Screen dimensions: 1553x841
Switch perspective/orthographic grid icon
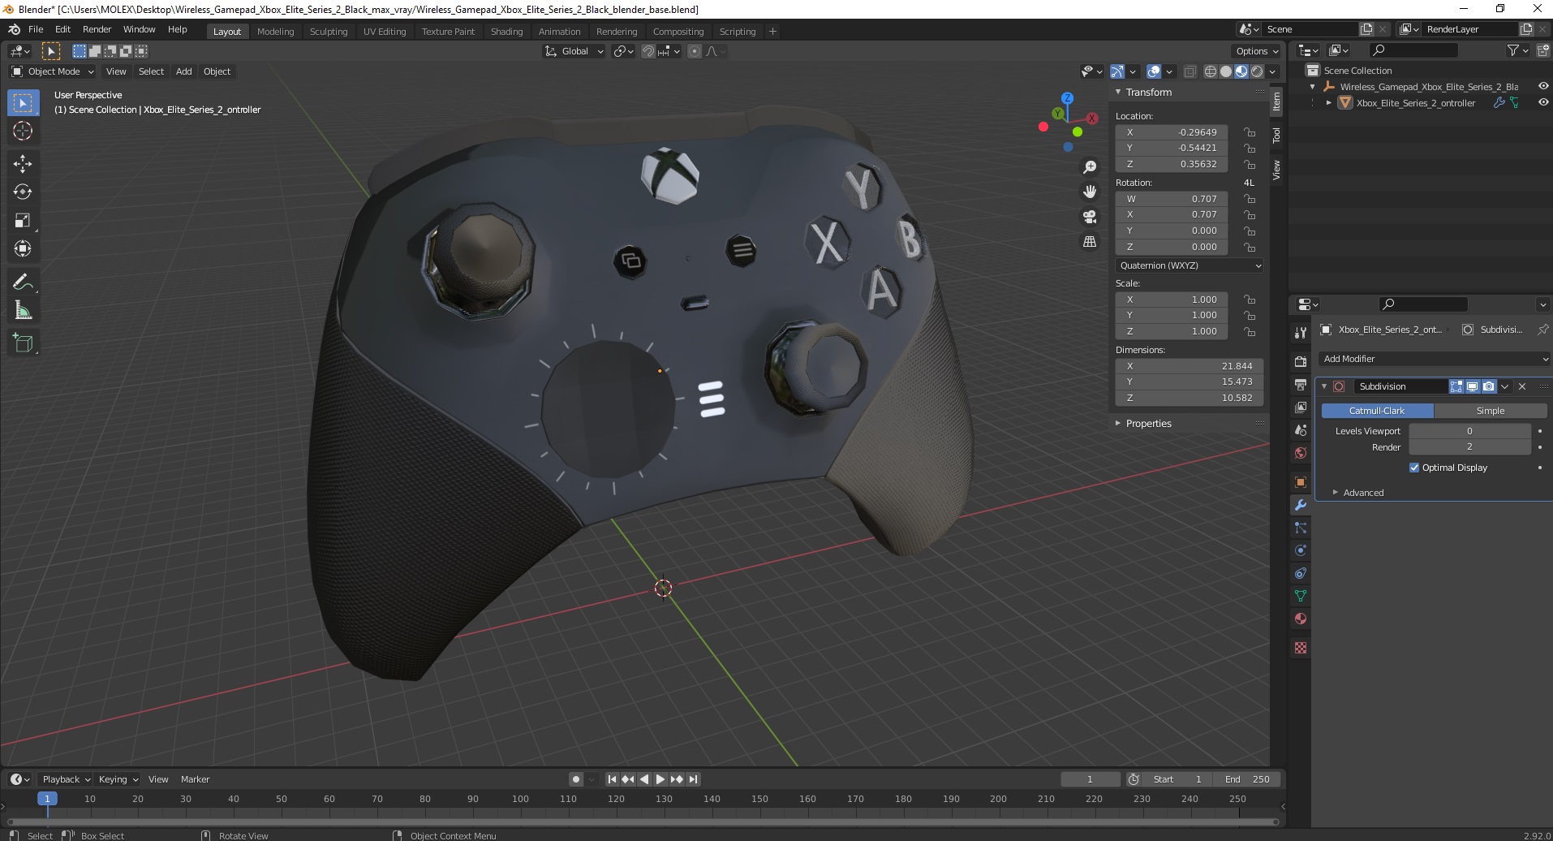pyautogui.click(x=1090, y=242)
